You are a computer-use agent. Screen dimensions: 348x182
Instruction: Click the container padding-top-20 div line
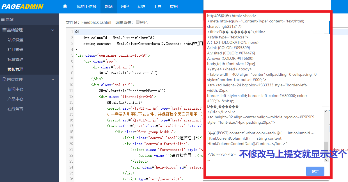coord(113,55)
